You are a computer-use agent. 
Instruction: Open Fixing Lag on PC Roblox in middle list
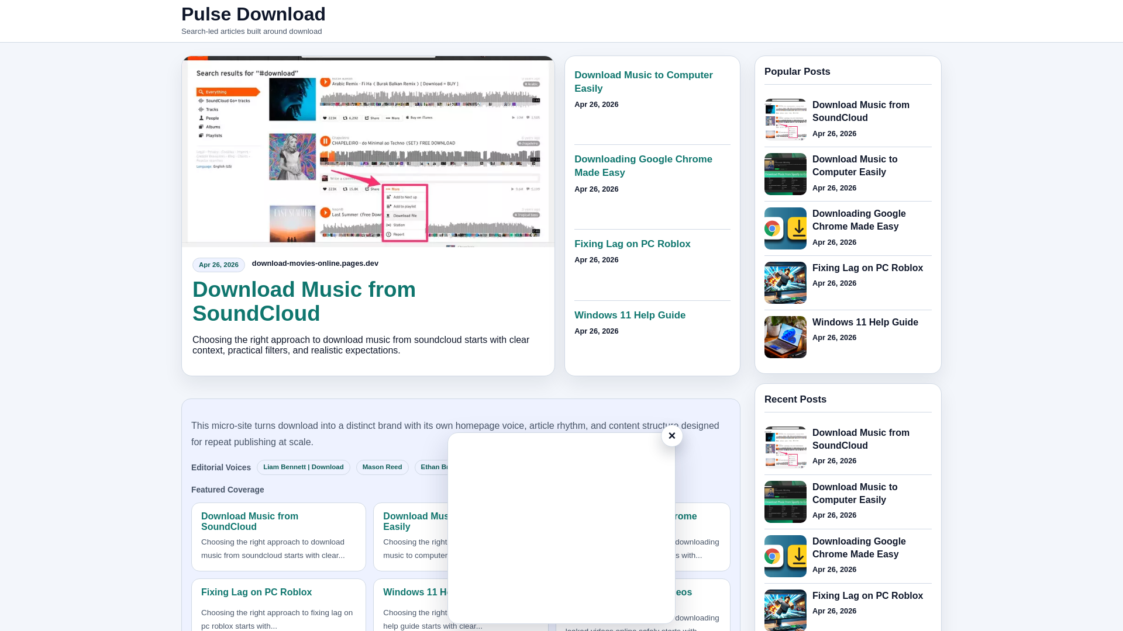632,244
